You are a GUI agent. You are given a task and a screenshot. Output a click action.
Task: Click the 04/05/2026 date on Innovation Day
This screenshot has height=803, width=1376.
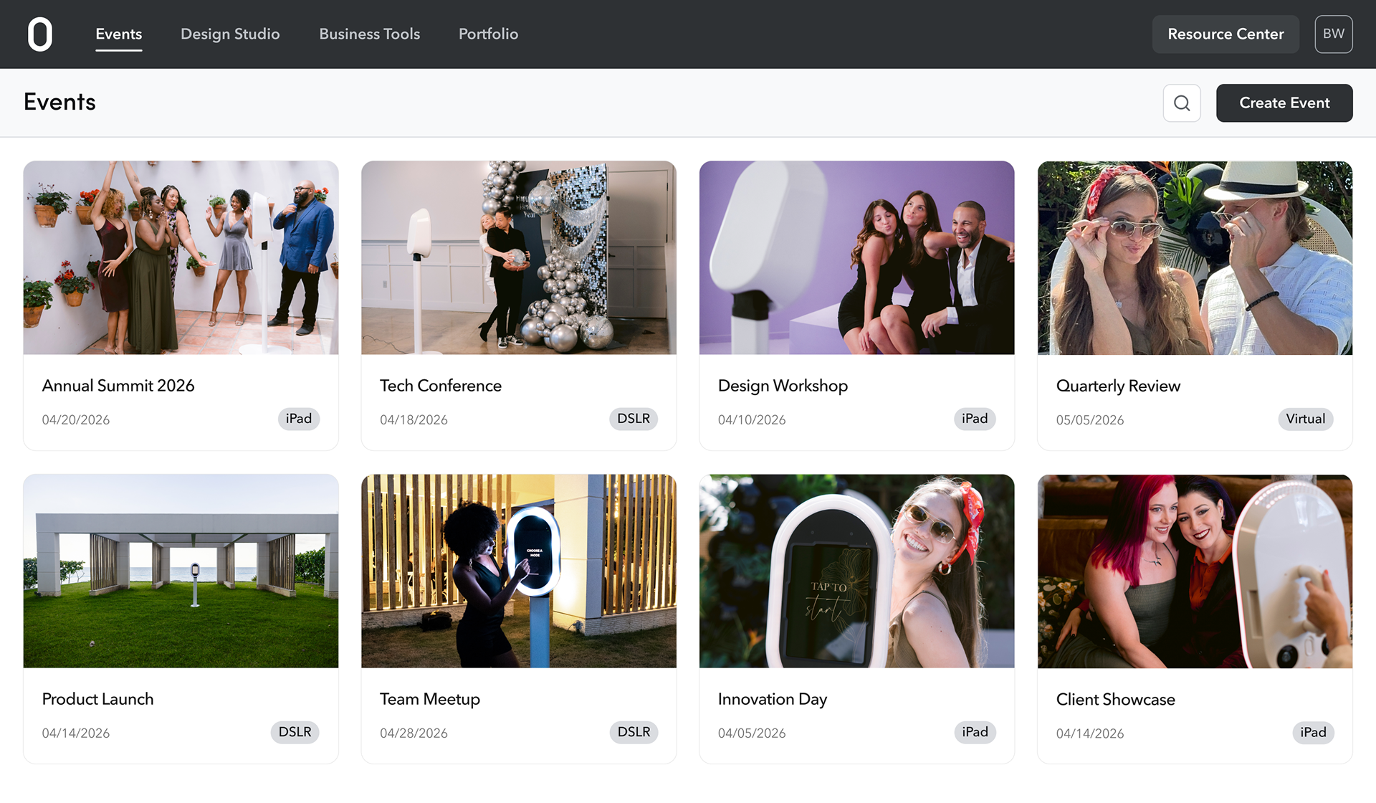pos(752,733)
